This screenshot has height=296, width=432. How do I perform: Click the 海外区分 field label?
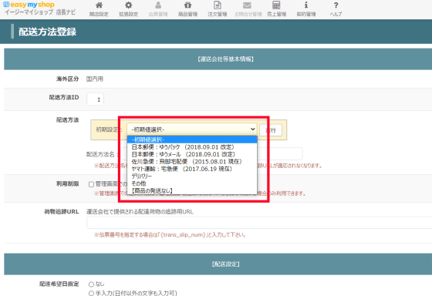[x=68, y=79]
